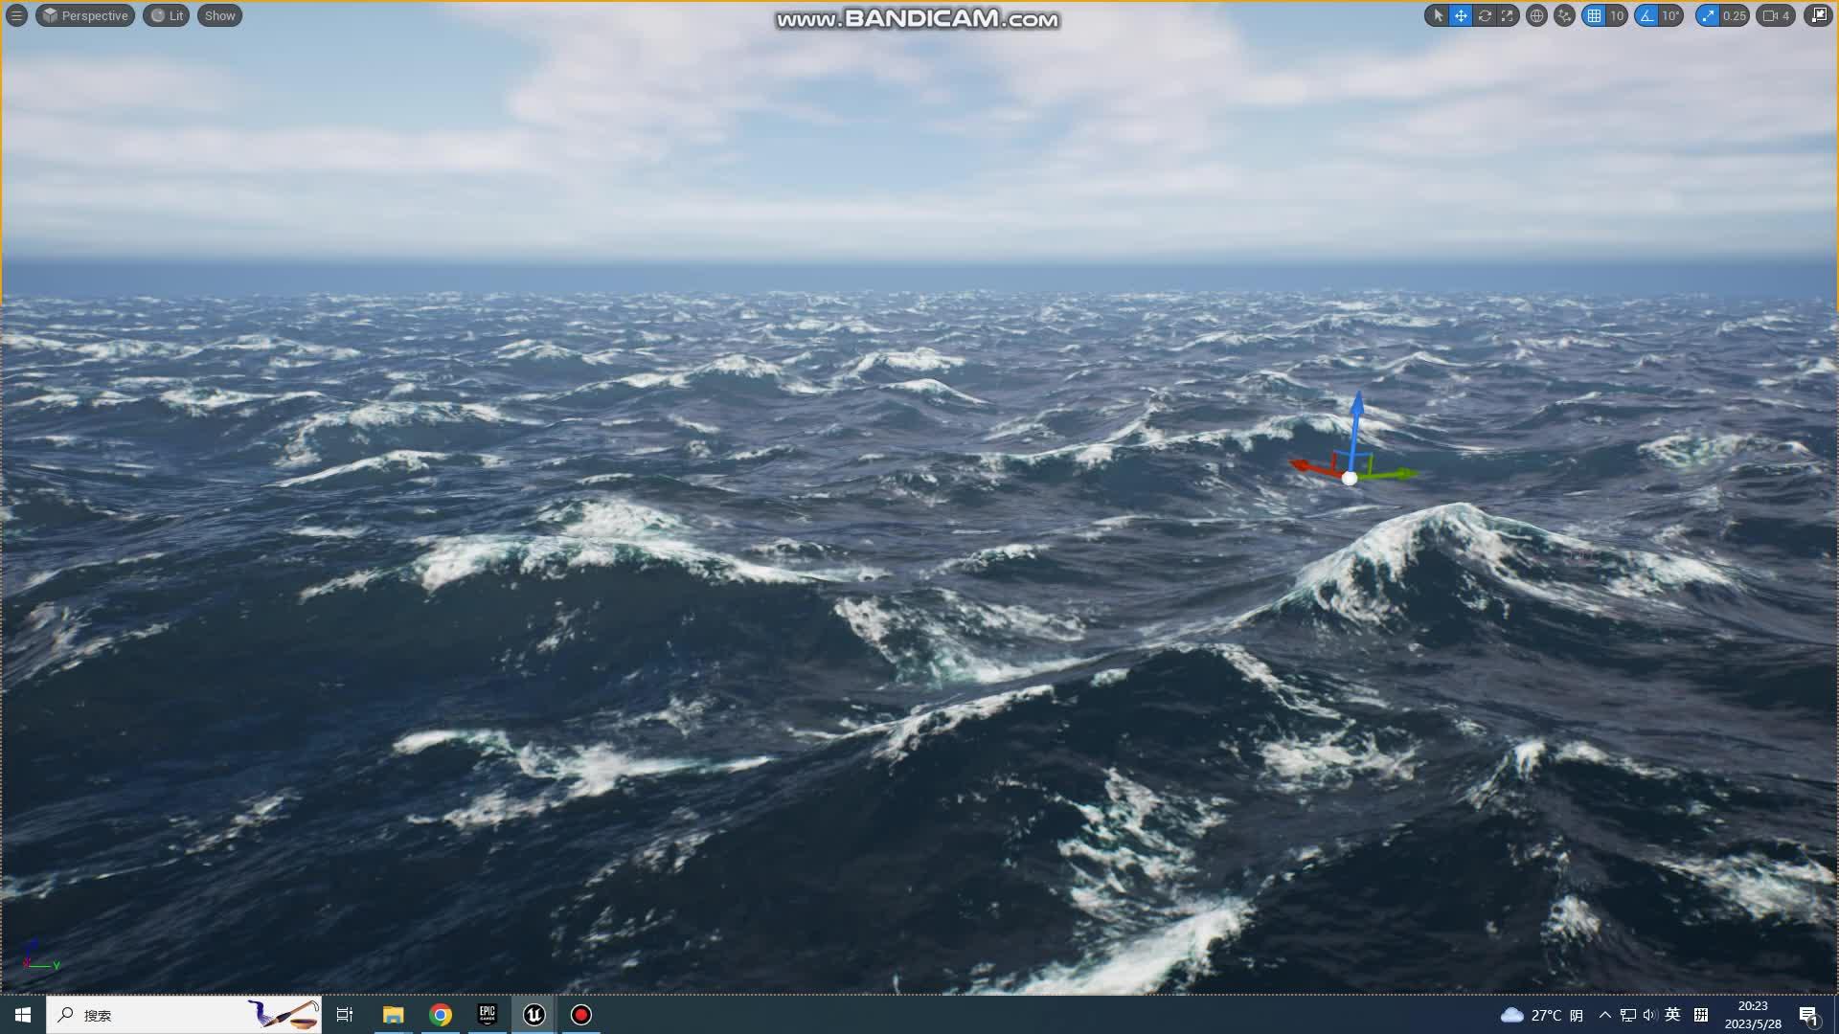1839x1034 pixels.
Task: Select the Move/Translate tool
Action: coord(1460,15)
